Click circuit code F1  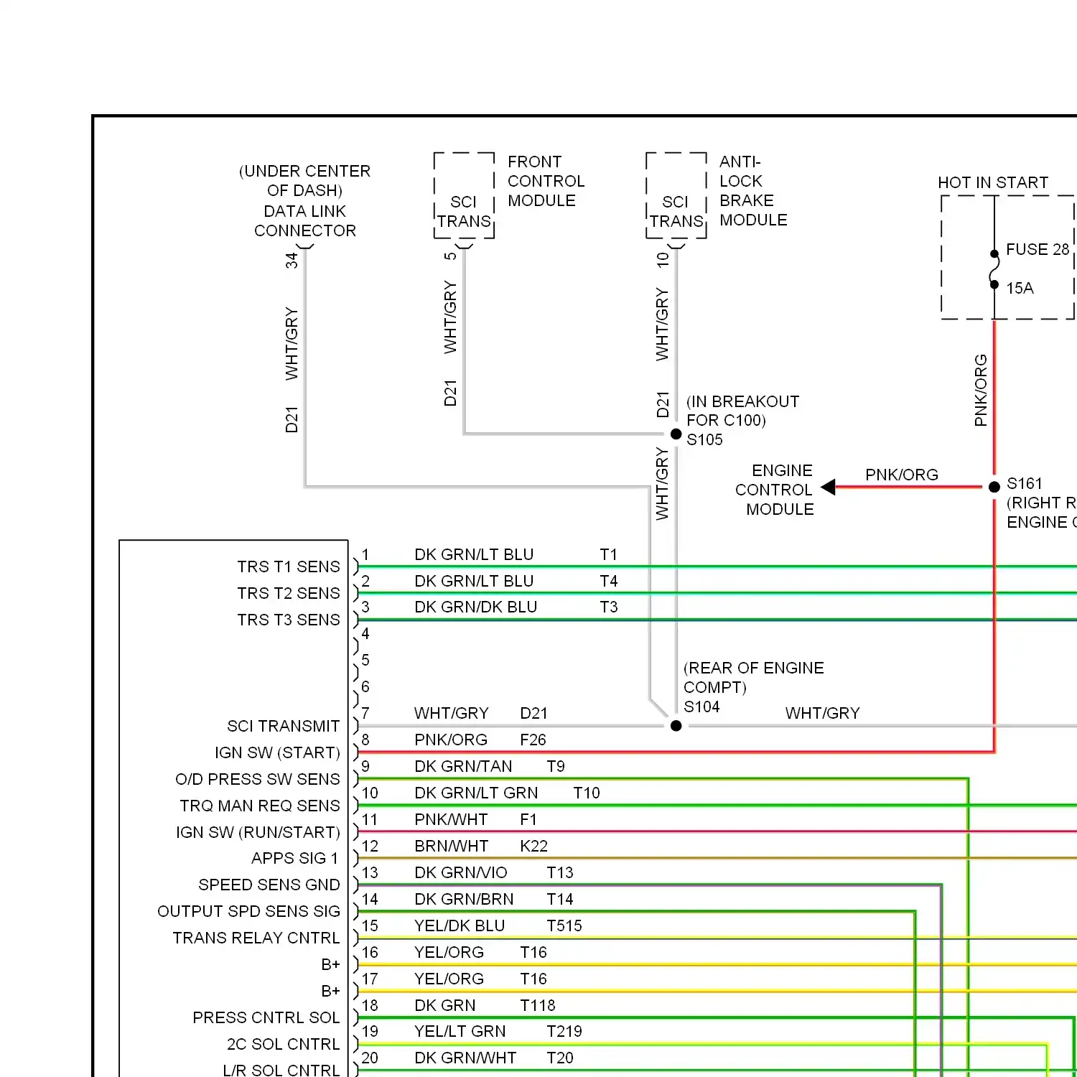coord(528,819)
